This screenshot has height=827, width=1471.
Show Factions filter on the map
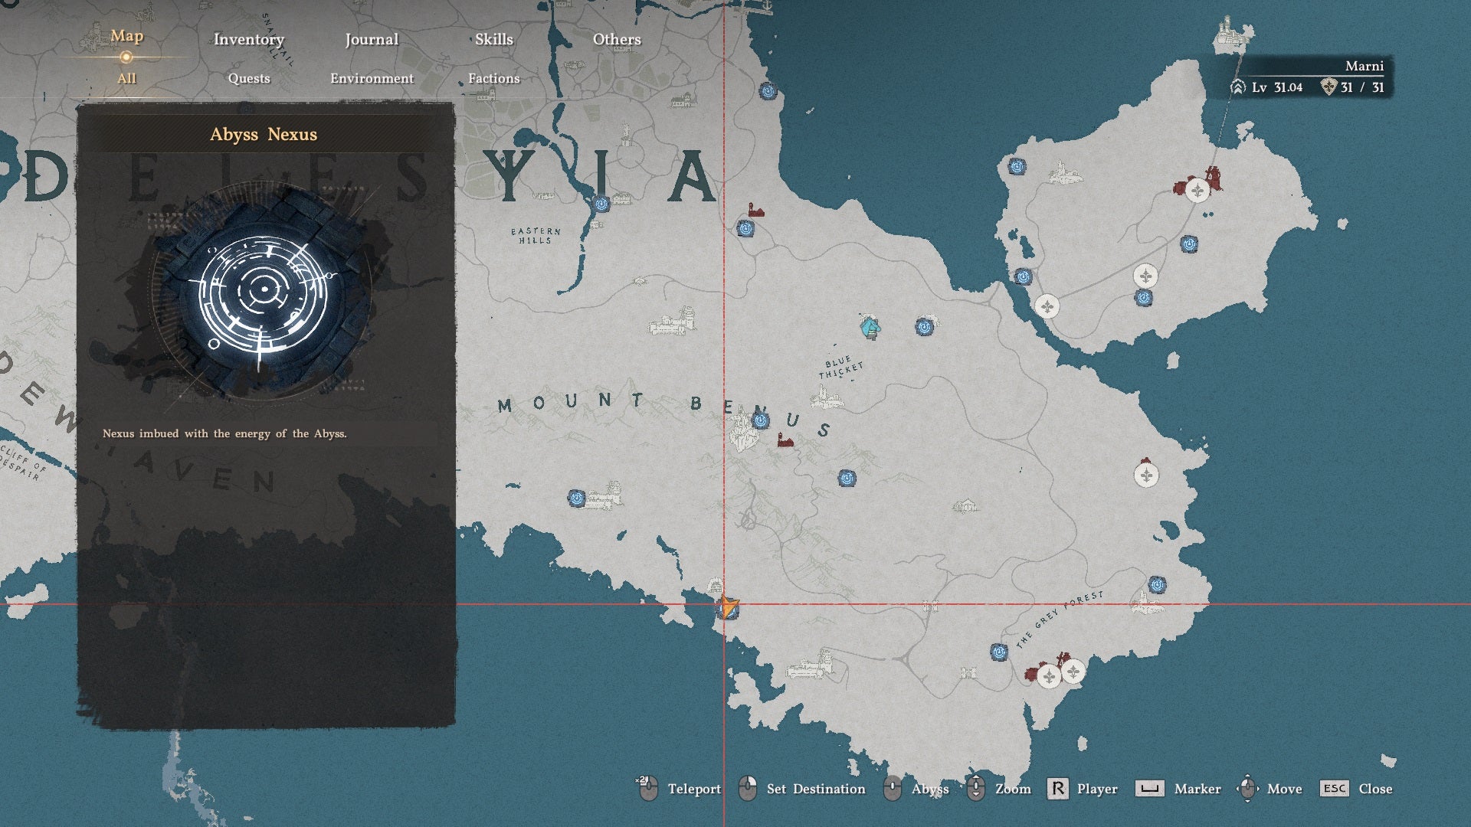coord(494,78)
